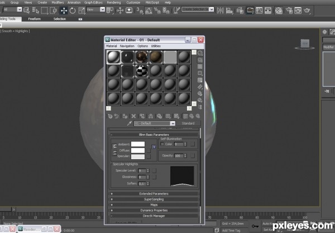Expand Extended Parameters rollout
This screenshot has width=335, height=233.
point(154,194)
